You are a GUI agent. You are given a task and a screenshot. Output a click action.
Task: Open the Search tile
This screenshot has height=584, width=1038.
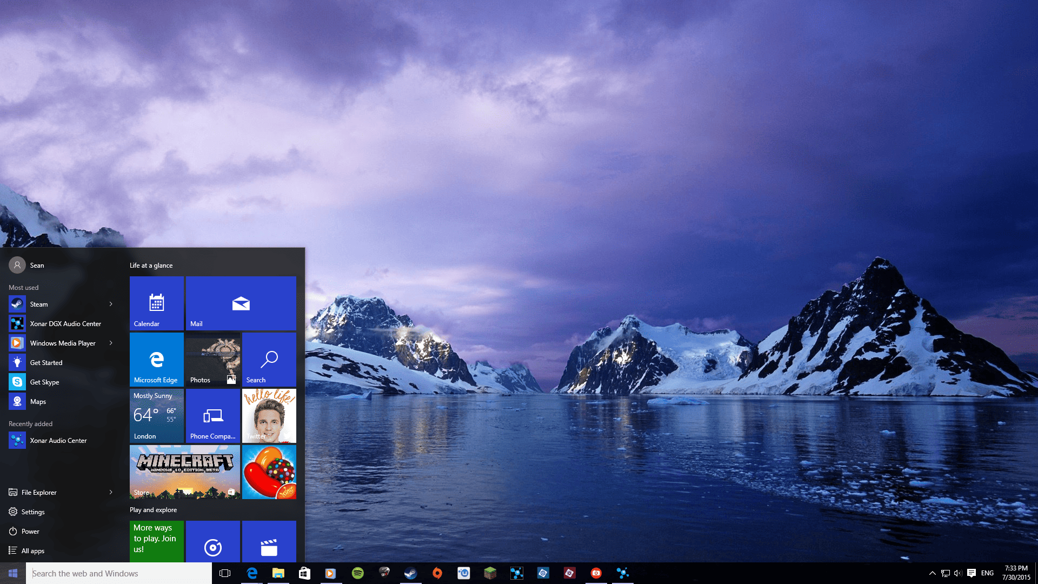coord(269,360)
